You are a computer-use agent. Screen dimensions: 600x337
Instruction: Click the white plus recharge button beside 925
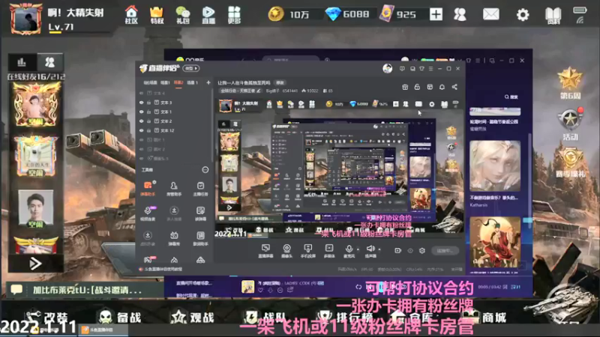(436, 14)
